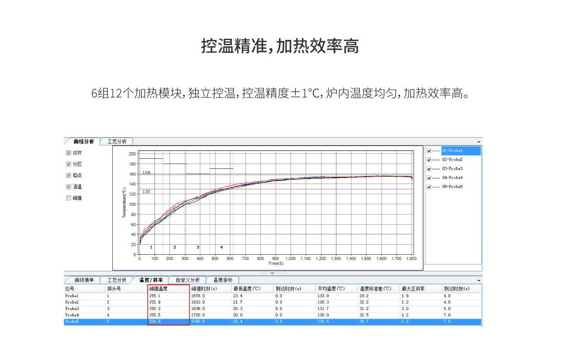Collapse the splitter handle between chart and table
571x352 pixels.
272,273
